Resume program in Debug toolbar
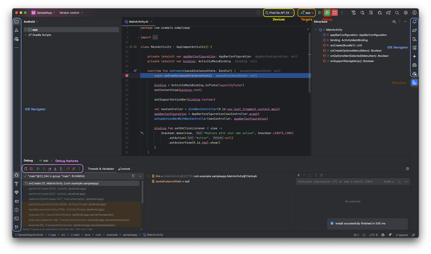This screenshot has height=254, width=431. click(38, 169)
